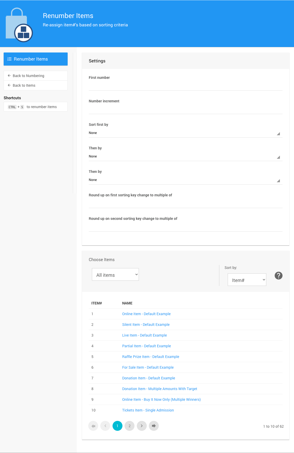Select the Renumber Items sidebar tab
The height and width of the screenshot is (453, 294).
[x=36, y=59]
